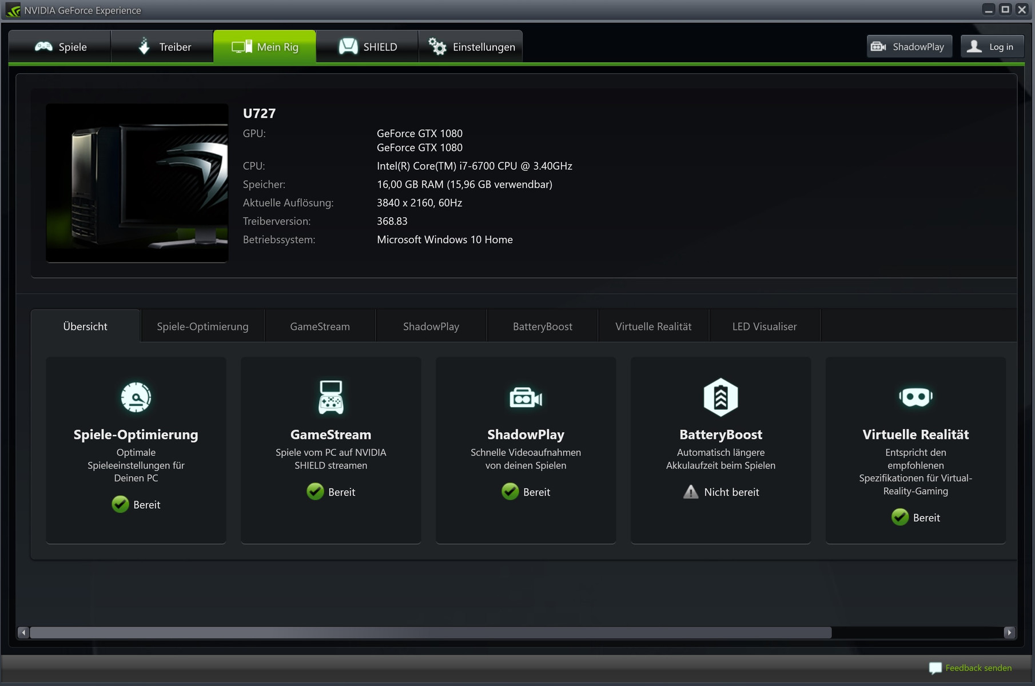The image size is (1035, 686).
Task: Click the horizontal scrollbar thumb
Action: pos(431,632)
